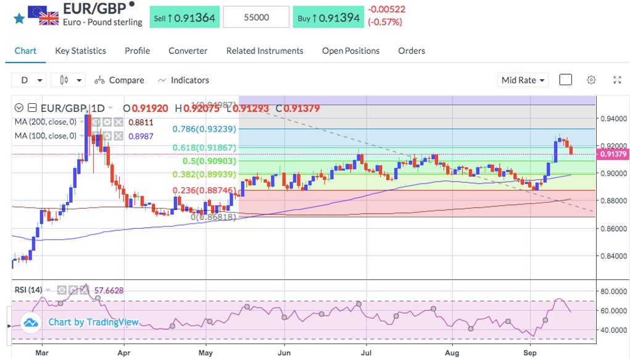Click the (-0.57%) percent change text

coord(385,22)
